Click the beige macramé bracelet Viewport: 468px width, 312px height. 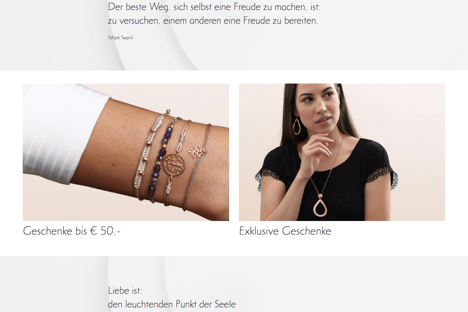click(147, 156)
